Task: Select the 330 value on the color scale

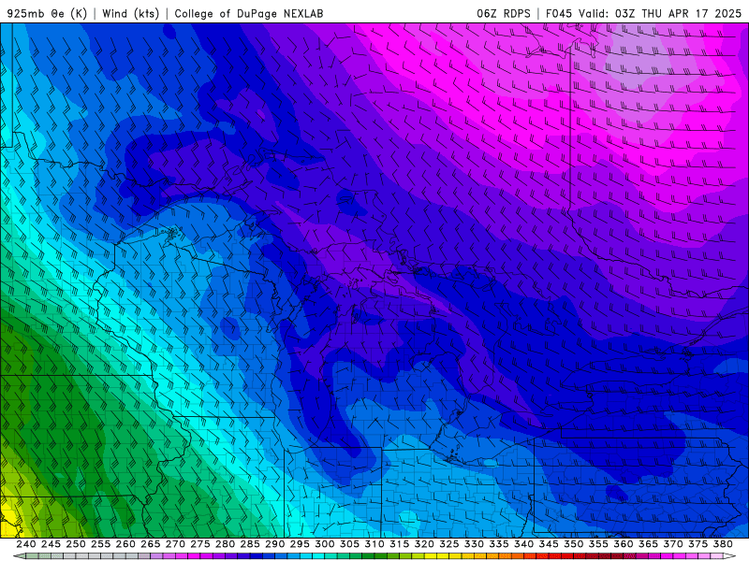Action: click(474, 544)
